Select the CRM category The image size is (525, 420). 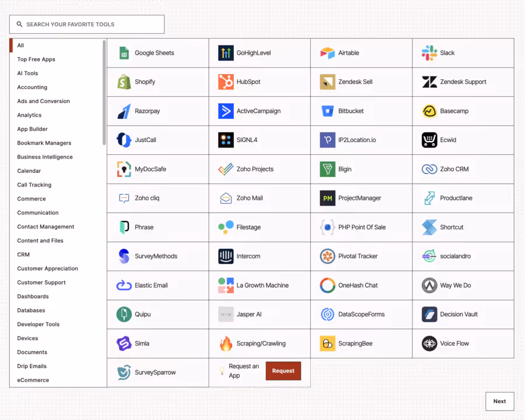(23, 255)
